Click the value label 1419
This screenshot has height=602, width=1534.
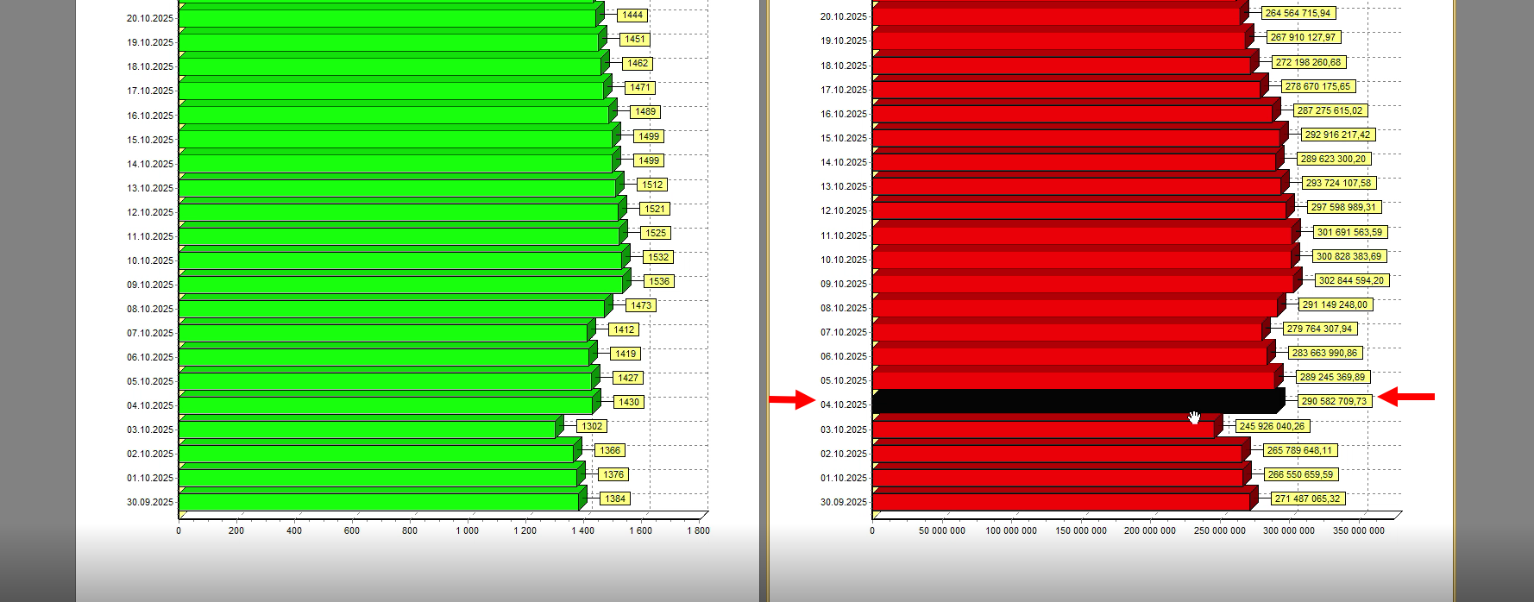(x=626, y=354)
